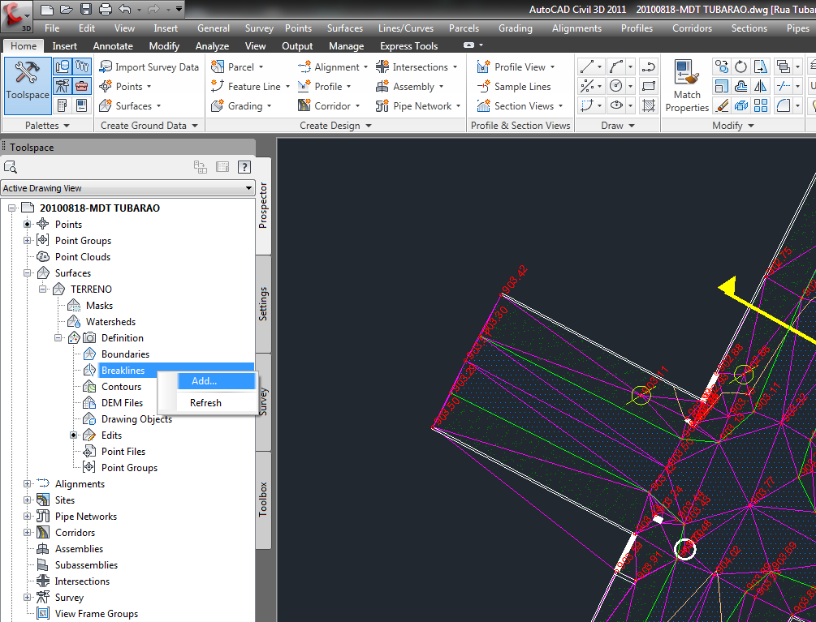
Task: Select the Toolspace icon in the Palettes panel
Action: pyautogui.click(x=27, y=84)
